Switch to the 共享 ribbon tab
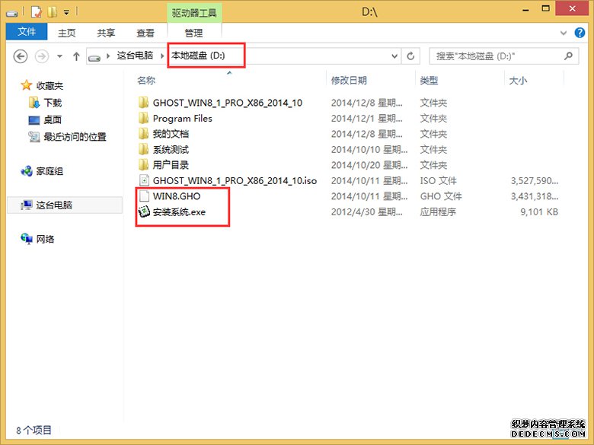Image resolution: width=594 pixels, height=445 pixels. [x=106, y=33]
